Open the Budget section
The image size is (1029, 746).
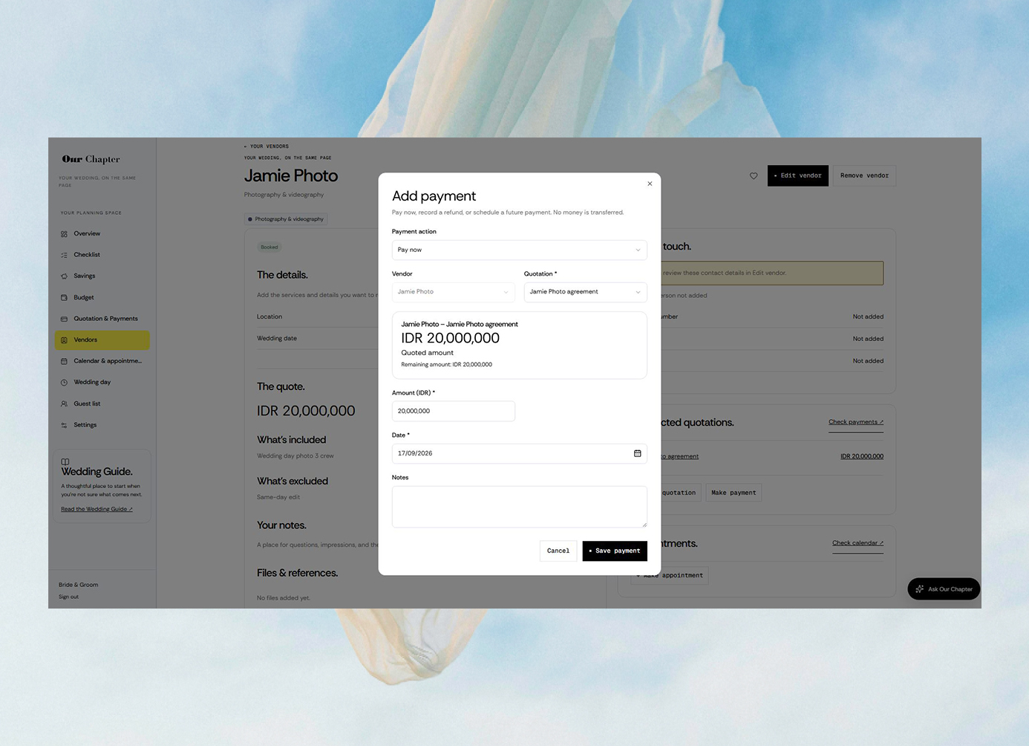102,297
